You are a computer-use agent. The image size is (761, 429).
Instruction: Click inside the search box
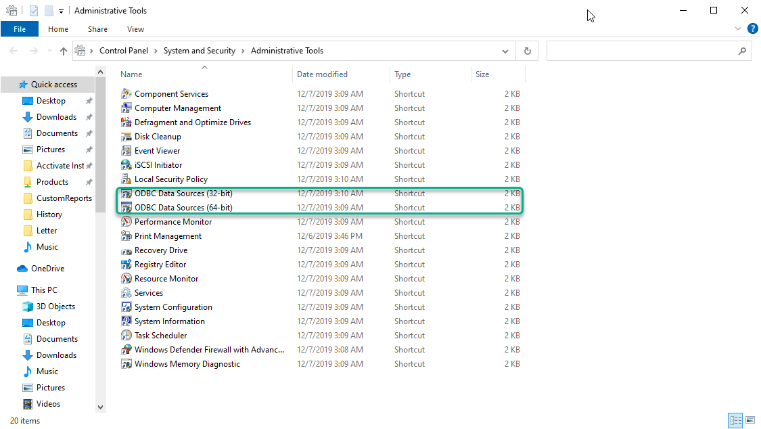649,51
